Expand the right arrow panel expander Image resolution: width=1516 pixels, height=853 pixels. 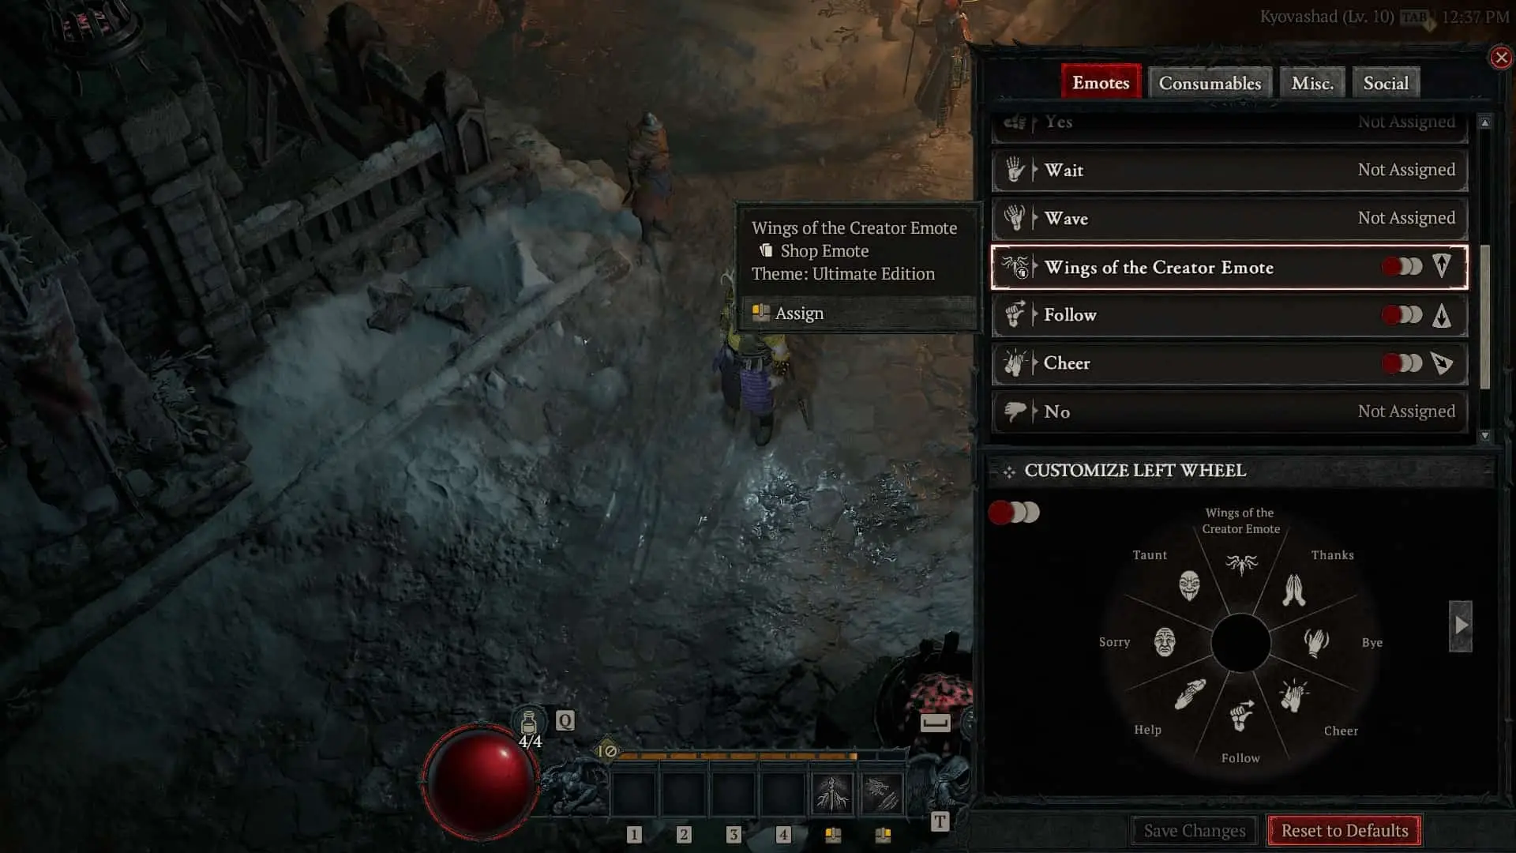(1460, 623)
